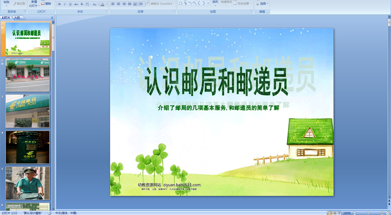Select the slide 4 mailbox thumbnail
The width and height of the screenshot is (391, 215).
coord(28,147)
